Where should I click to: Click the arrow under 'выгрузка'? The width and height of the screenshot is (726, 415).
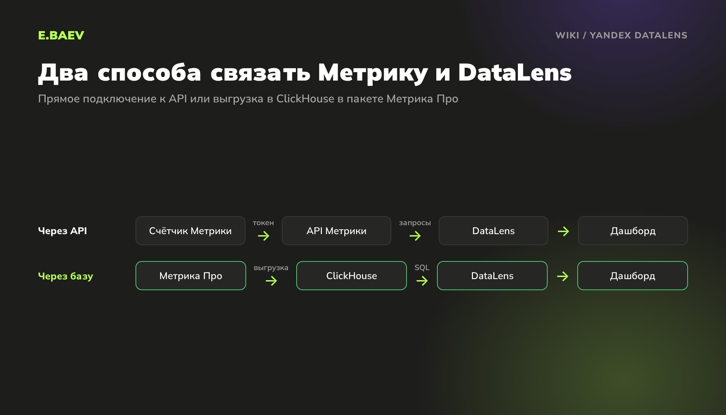click(x=271, y=281)
